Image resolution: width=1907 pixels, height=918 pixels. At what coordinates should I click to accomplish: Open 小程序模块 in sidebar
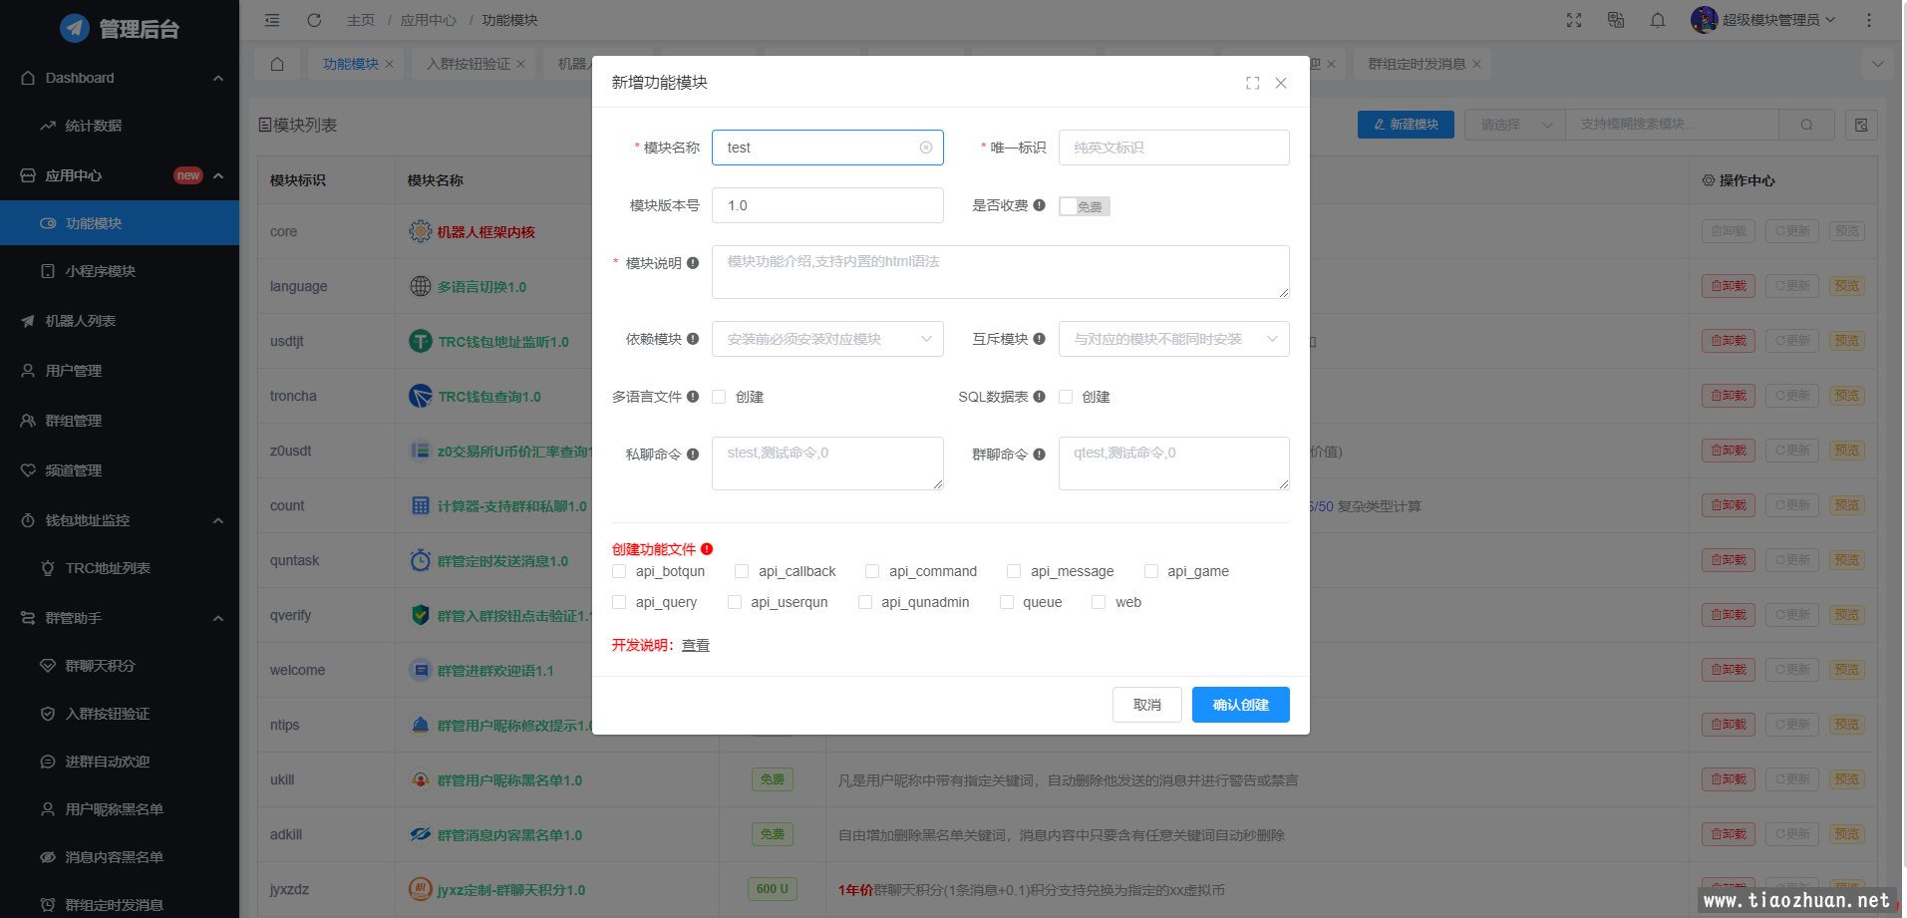(120, 271)
